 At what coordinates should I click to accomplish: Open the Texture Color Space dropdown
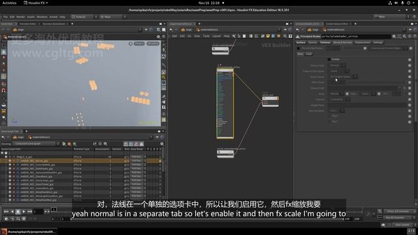(x=339, y=71)
